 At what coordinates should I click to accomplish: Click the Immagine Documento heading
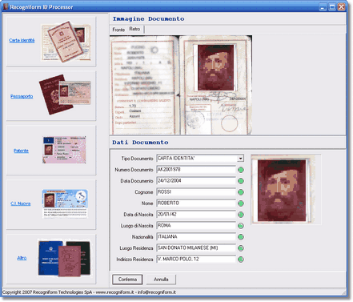click(148, 18)
